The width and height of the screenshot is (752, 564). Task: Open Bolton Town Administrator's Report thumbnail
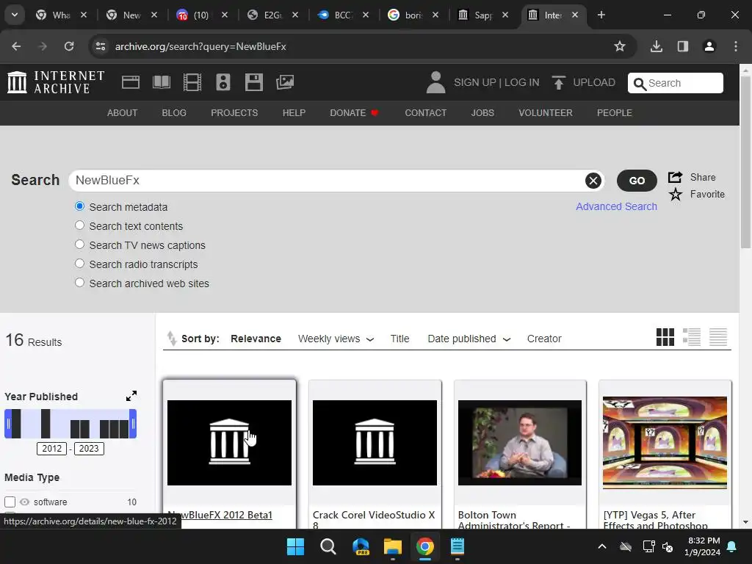[520, 443]
